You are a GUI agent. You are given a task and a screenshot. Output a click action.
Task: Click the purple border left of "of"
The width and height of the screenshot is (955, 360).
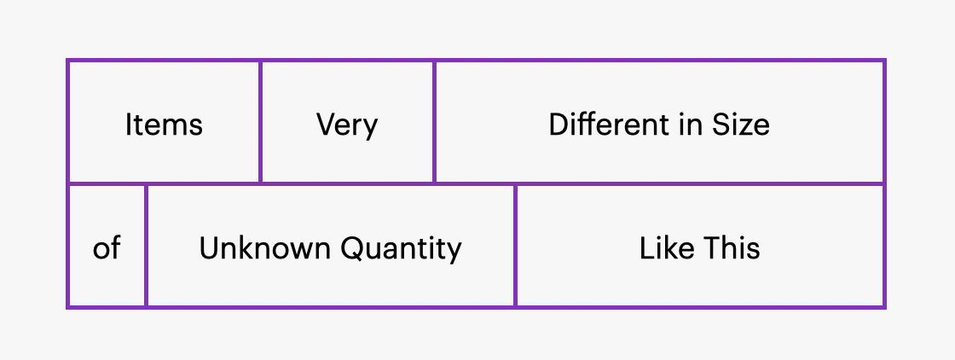[68, 246]
